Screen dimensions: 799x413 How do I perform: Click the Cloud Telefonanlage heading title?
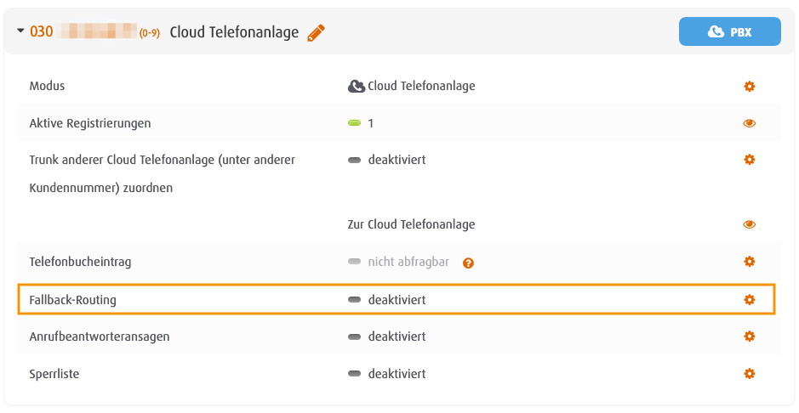pos(234,32)
